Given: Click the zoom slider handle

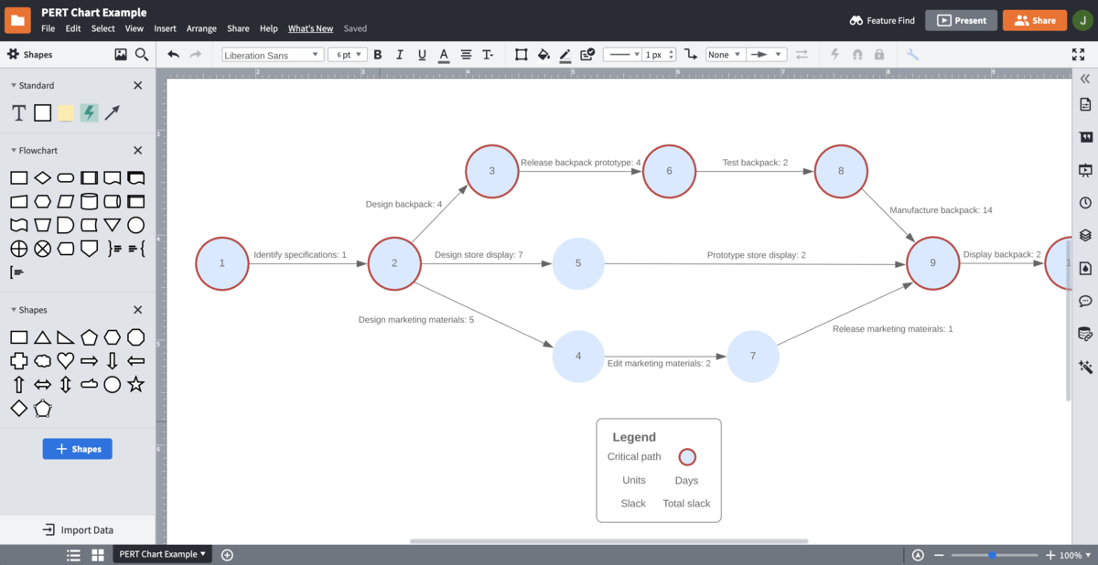Looking at the screenshot, I should click(x=992, y=555).
